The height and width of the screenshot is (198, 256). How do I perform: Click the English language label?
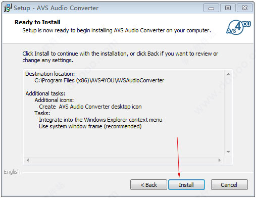[12, 172]
